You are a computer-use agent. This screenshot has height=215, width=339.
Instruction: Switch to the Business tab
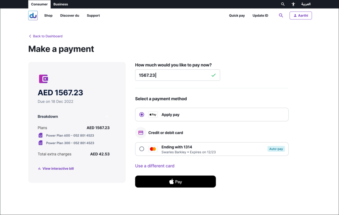tap(61, 4)
